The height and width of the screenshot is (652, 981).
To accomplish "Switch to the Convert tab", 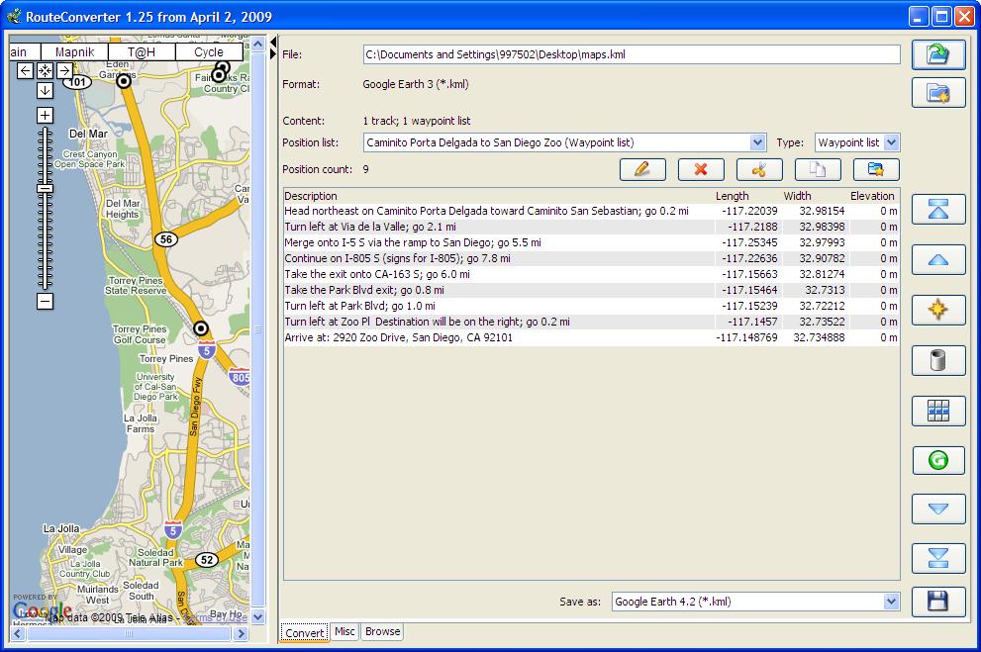I will (x=305, y=632).
